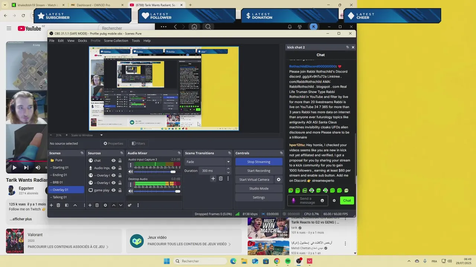Toggle visibility of Audio Input source
This screenshot has width=476, height=267.
[x=113, y=168]
